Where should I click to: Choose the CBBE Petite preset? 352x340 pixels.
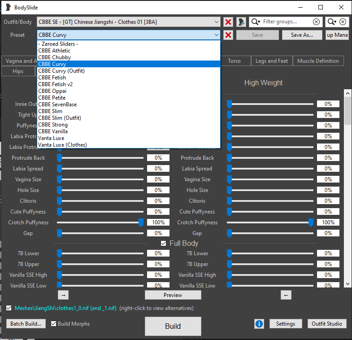(x=129, y=98)
